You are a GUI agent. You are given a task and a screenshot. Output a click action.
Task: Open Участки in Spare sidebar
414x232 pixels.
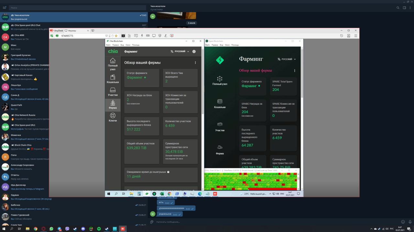click(220, 127)
